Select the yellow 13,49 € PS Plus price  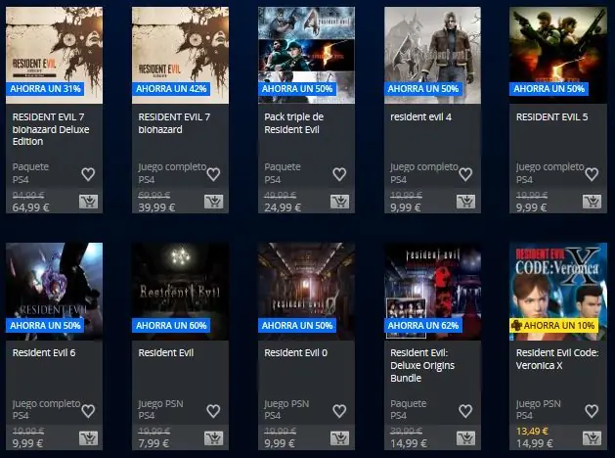point(532,431)
